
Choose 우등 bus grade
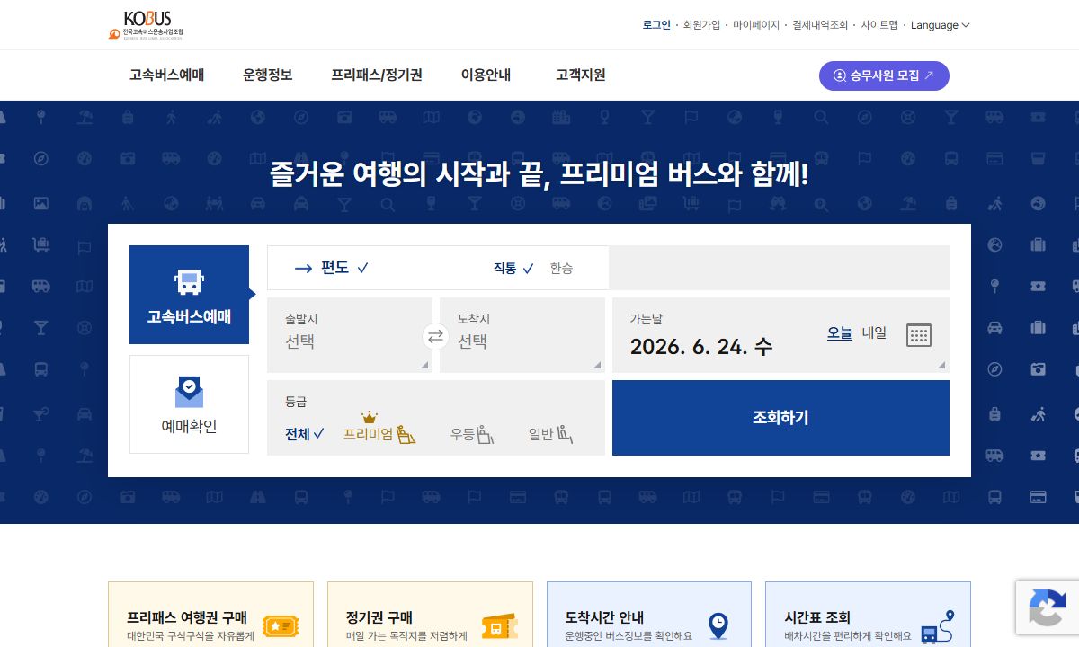pyautogui.click(x=472, y=434)
